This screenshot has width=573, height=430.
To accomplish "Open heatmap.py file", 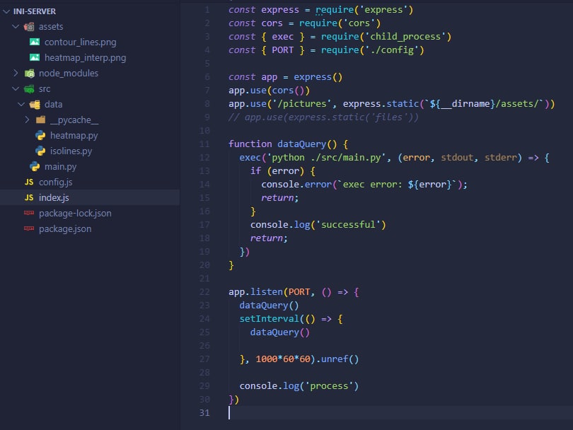I will click(x=74, y=136).
